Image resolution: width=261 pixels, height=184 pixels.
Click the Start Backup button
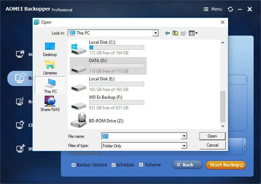[226, 165]
